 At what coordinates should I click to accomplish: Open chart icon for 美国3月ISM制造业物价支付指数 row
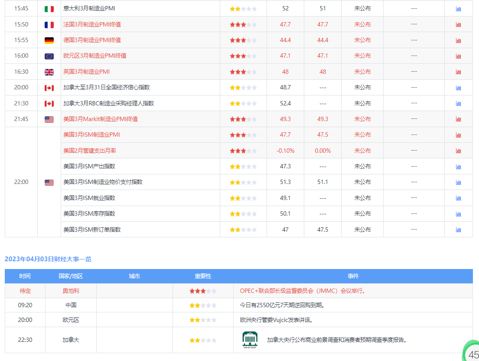click(458, 183)
